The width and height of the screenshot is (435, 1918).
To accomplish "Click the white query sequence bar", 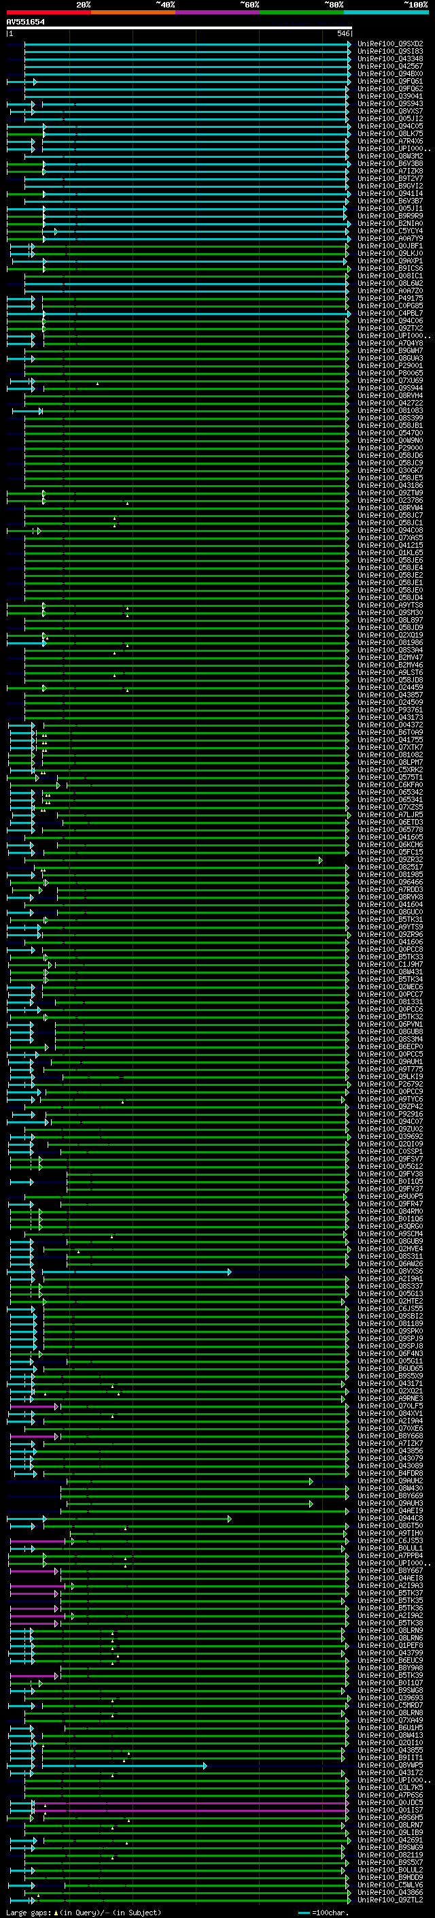I will 179,29.
